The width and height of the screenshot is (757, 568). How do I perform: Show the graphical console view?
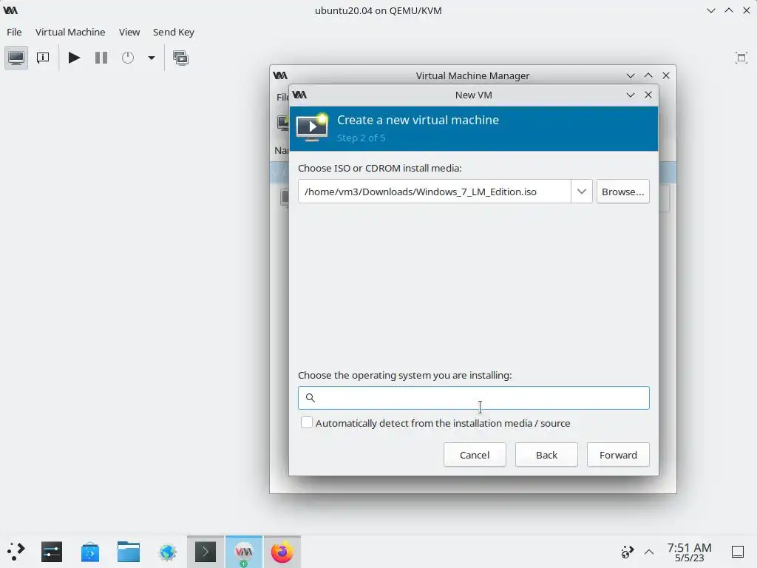coord(16,58)
